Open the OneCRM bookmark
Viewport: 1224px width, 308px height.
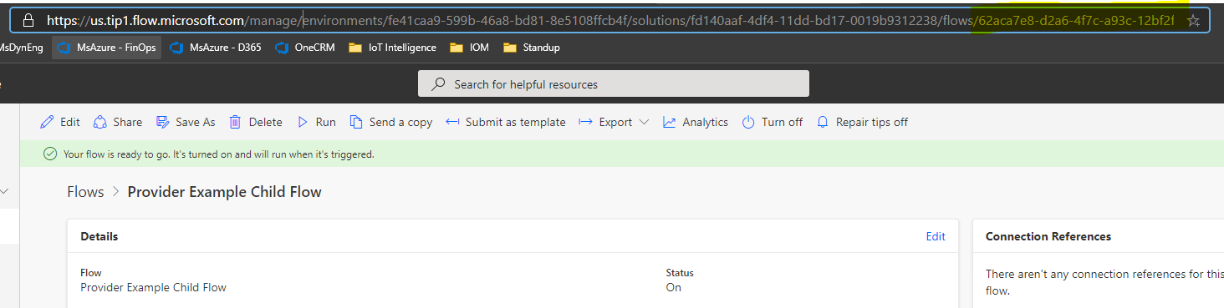(x=305, y=48)
